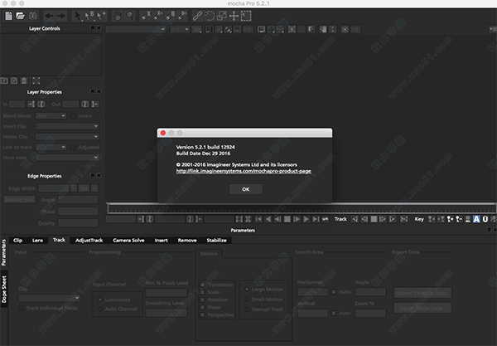
Task: Click the Quality input field
Action: (x=78, y=223)
